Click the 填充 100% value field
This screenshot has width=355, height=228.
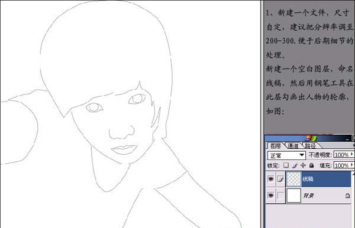coord(341,165)
